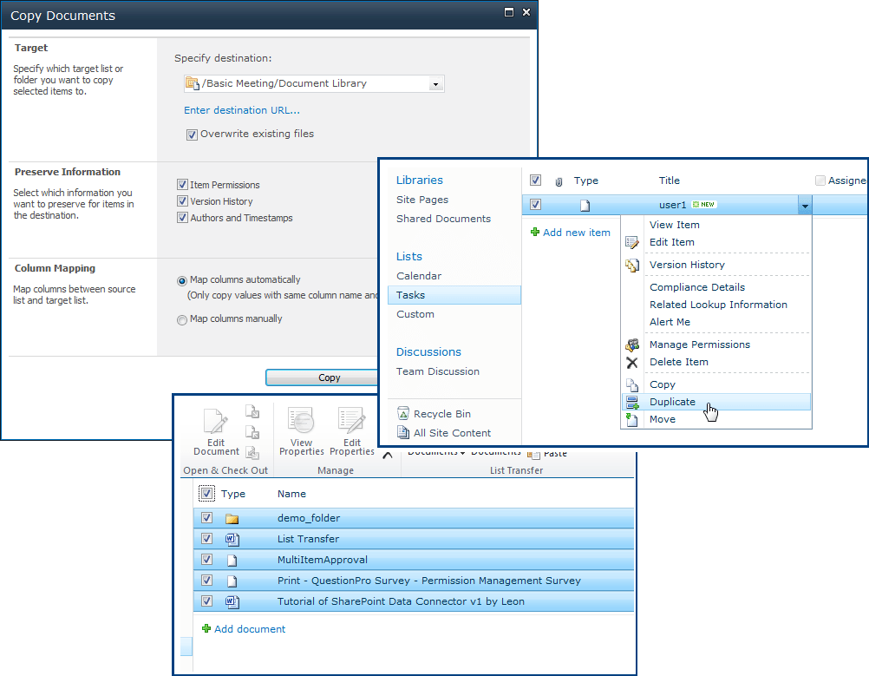Maximize the Copy Documents dialog
Image resolution: width=869 pixels, height=676 pixels.
pos(509,12)
